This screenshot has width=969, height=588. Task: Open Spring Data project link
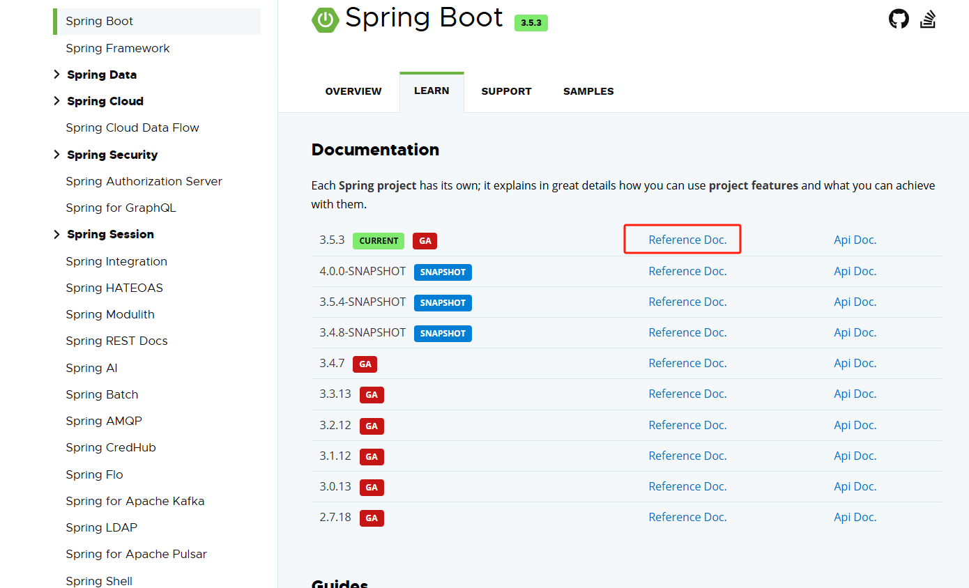[x=102, y=75]
